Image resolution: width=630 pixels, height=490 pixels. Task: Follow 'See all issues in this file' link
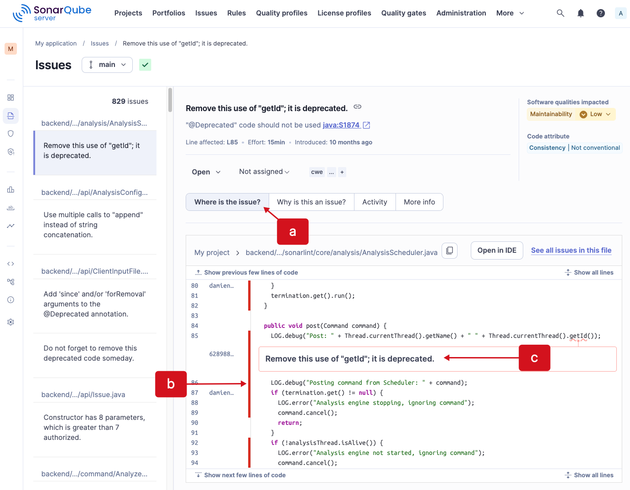[571, 250]
